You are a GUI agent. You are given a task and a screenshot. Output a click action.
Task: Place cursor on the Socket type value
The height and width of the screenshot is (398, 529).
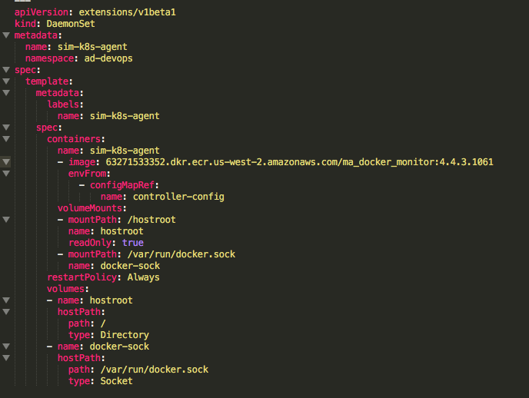click(116, 381)
